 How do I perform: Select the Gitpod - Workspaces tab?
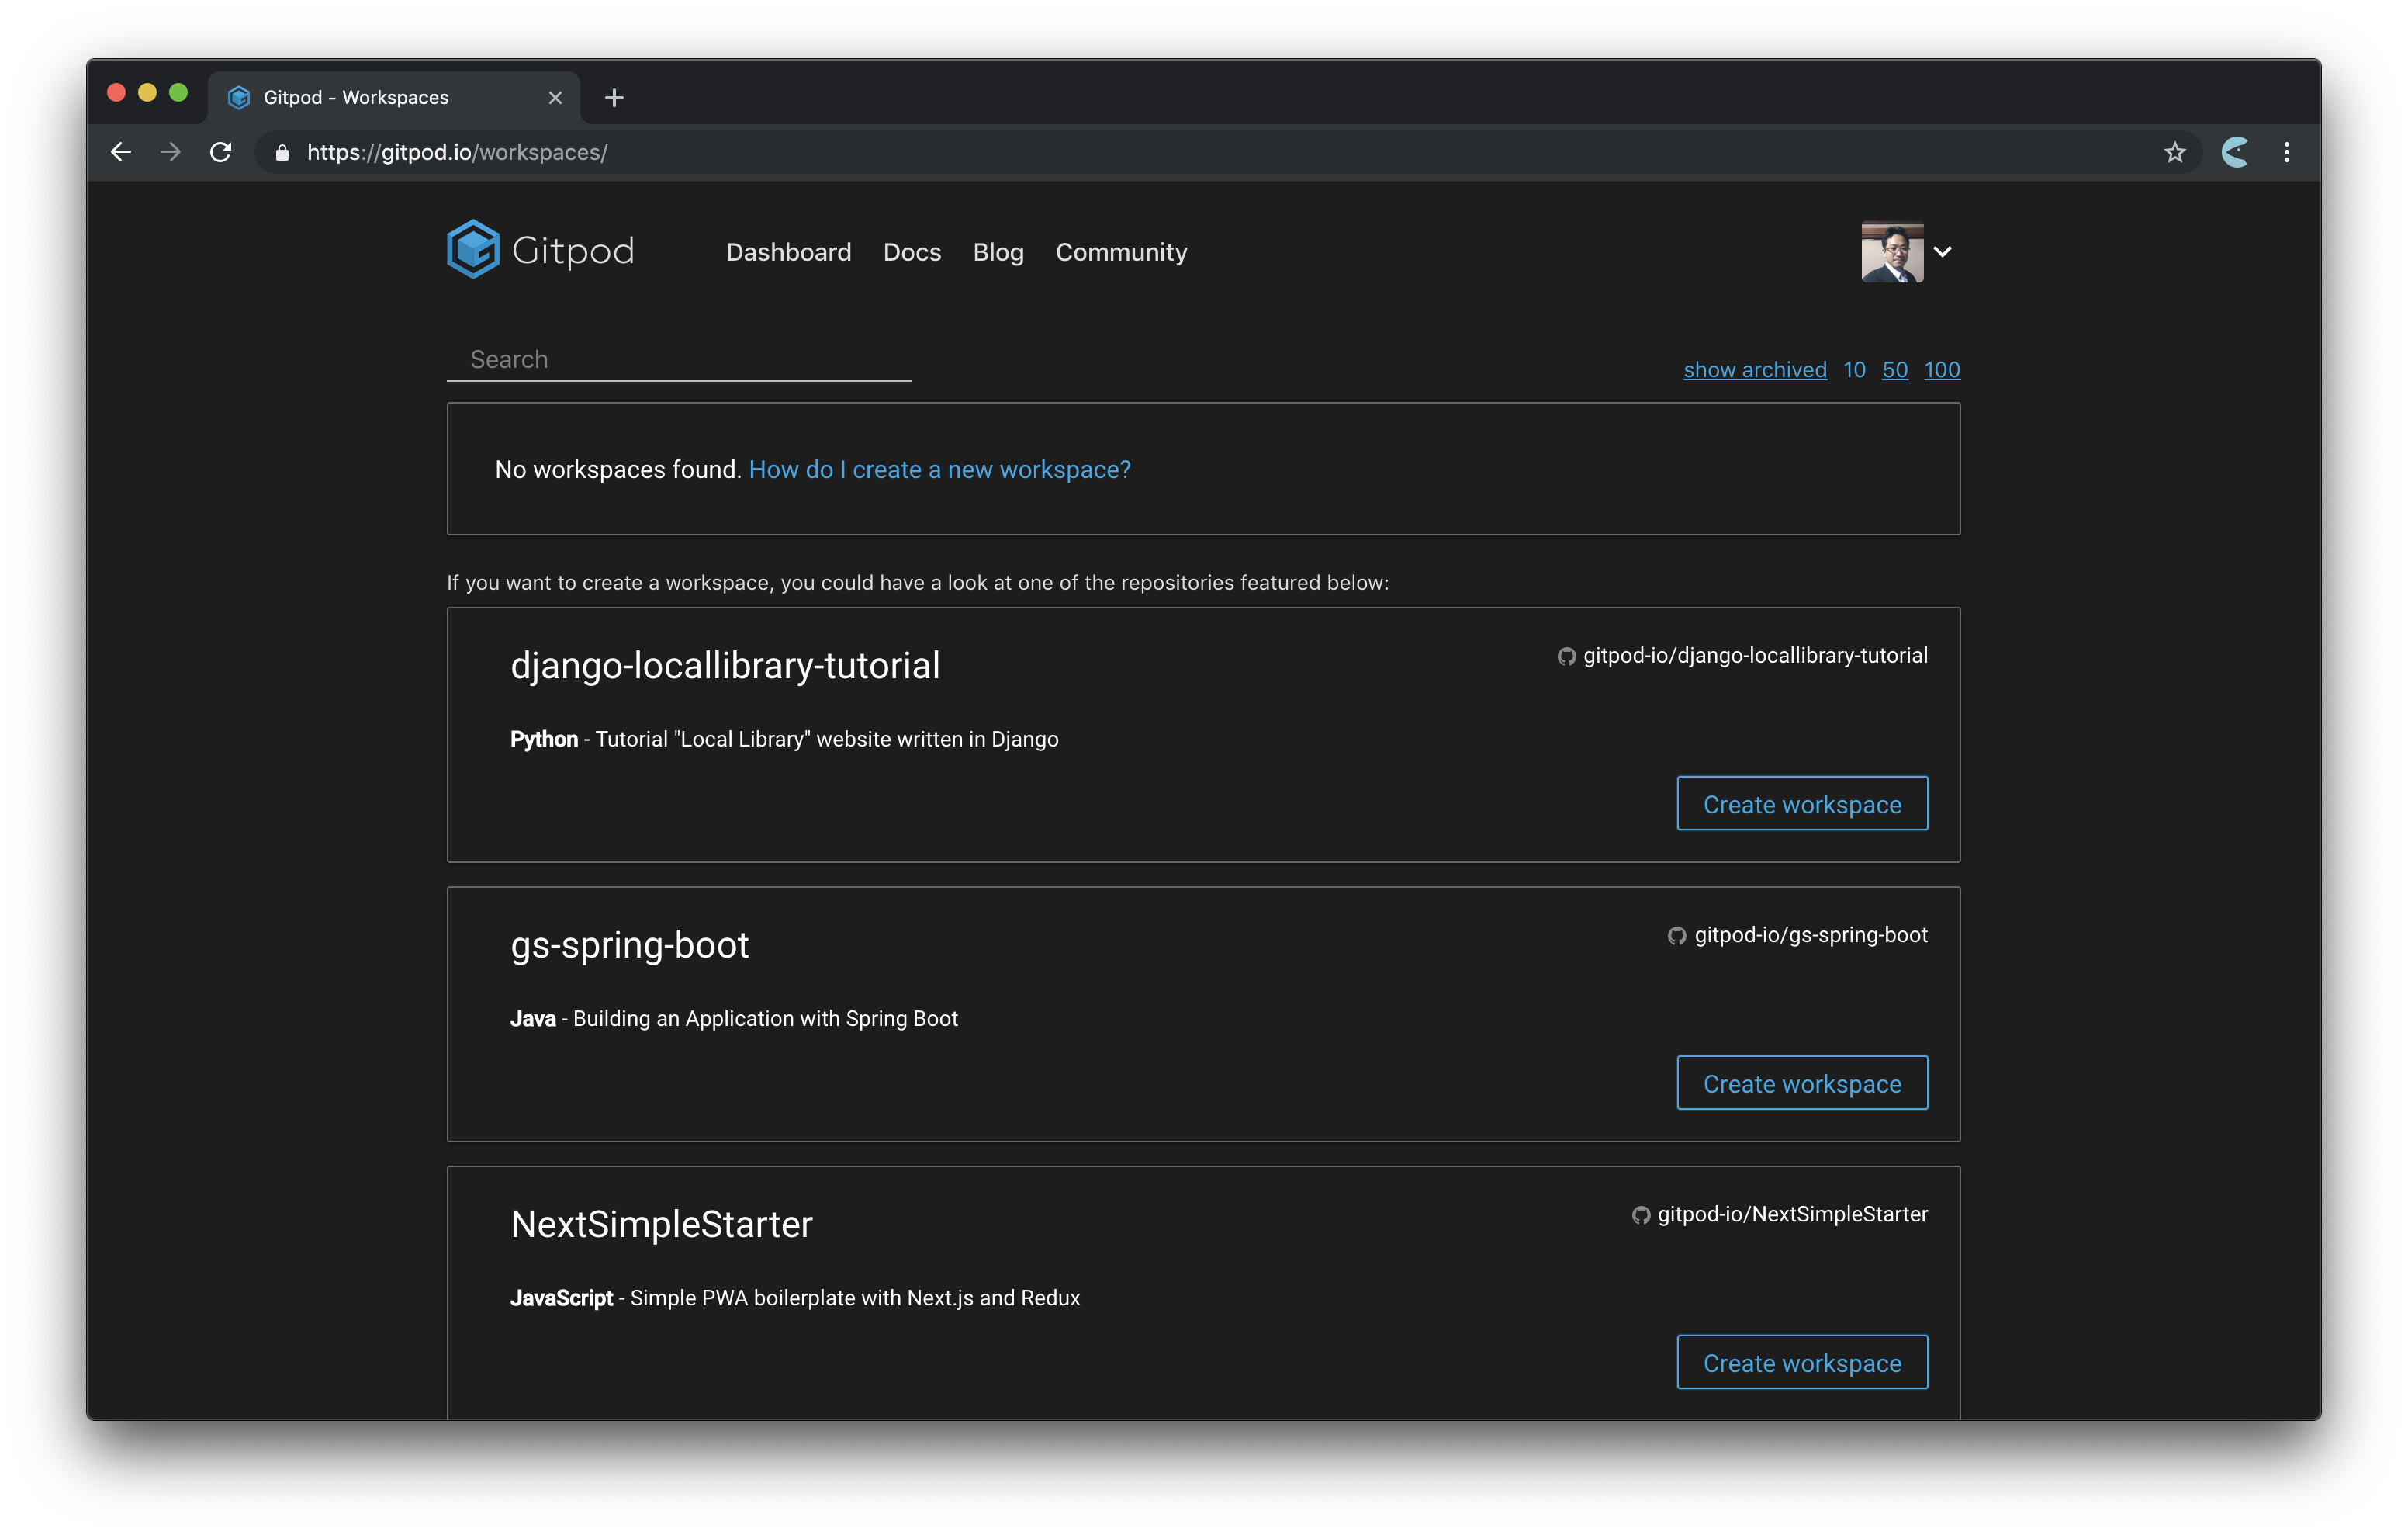(393, 97)
